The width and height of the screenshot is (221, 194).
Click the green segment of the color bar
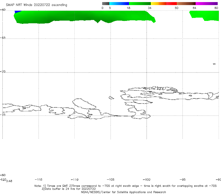point(140,4)
